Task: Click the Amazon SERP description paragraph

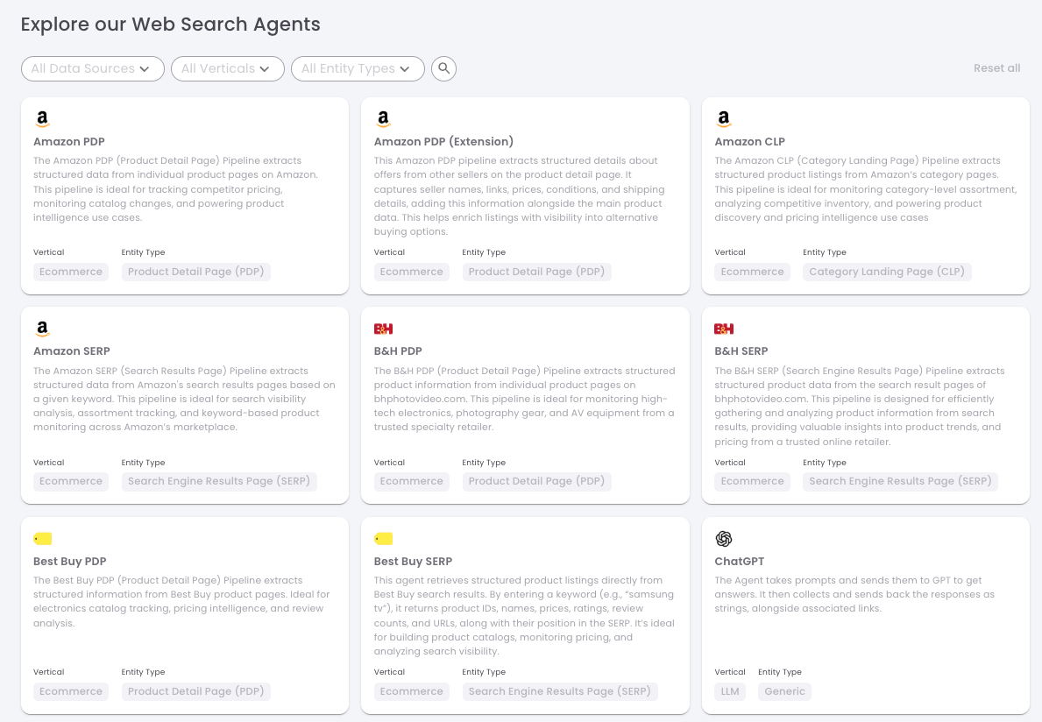Action: point(184,400)
